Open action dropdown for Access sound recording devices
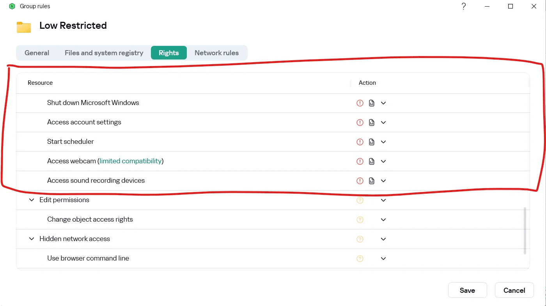546x306 pixels. [383, 181]
